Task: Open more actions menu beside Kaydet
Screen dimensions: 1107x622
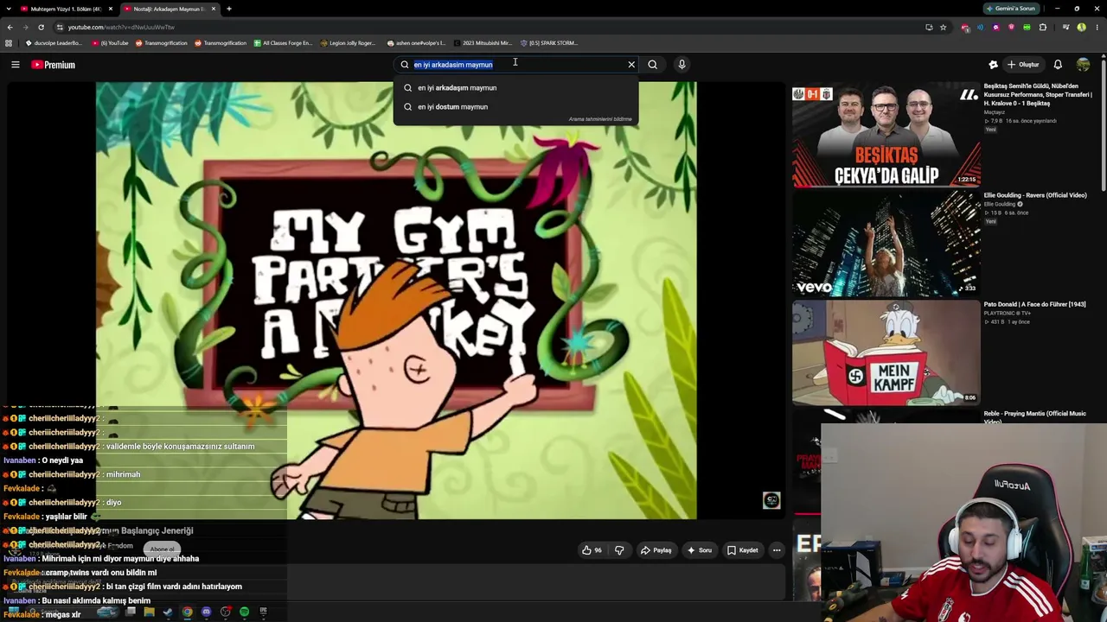Action: pyautogui.click(x=777, y=550)
